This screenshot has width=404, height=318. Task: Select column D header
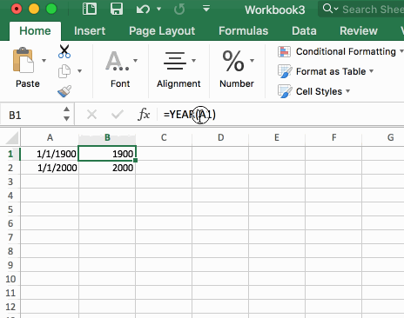[220, 137]
